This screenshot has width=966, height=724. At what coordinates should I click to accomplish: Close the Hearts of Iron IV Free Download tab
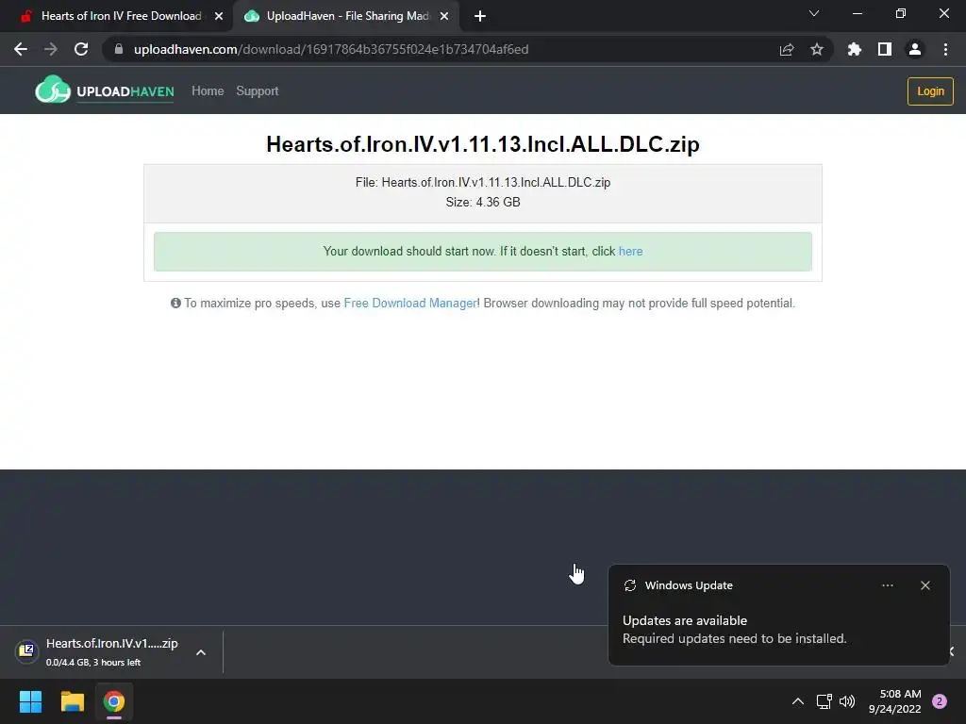pyautogui.click(x=219, y=16)
